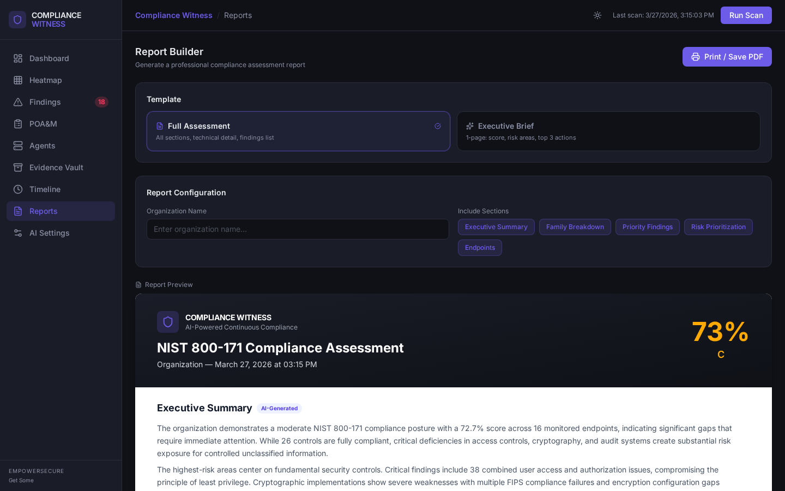Open the Evidence Vault section
The width and height of the screenshot is (785, 491).
[18, 167]
